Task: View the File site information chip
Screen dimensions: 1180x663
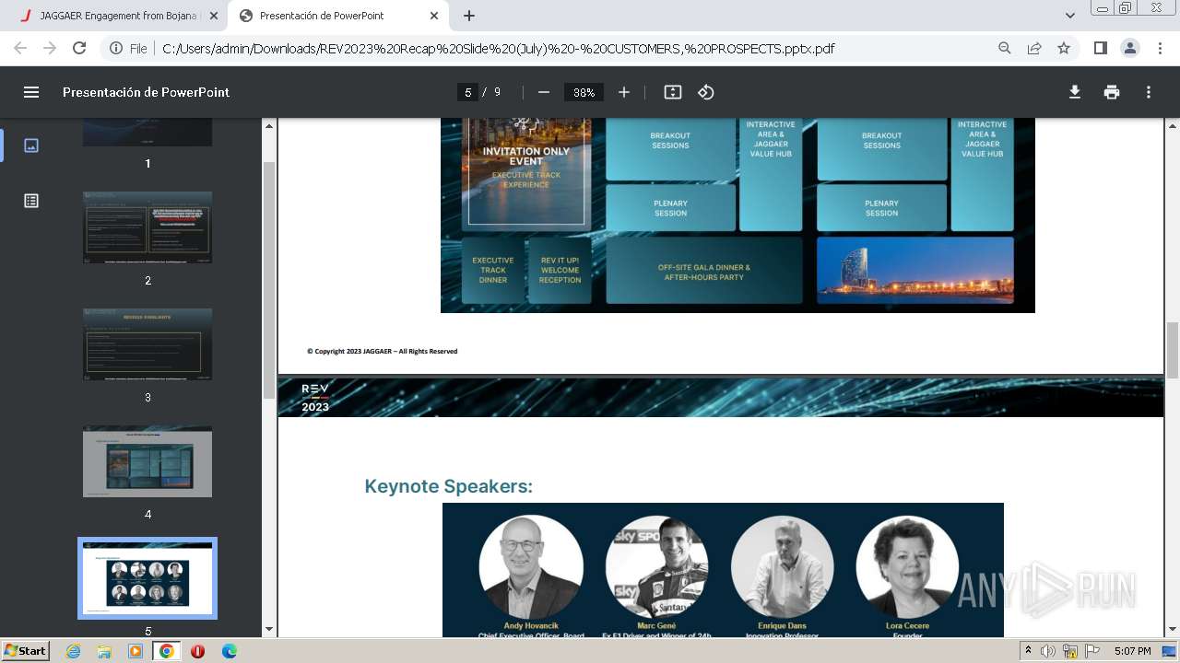Action: pyautogui.click(x=127, y=48)
